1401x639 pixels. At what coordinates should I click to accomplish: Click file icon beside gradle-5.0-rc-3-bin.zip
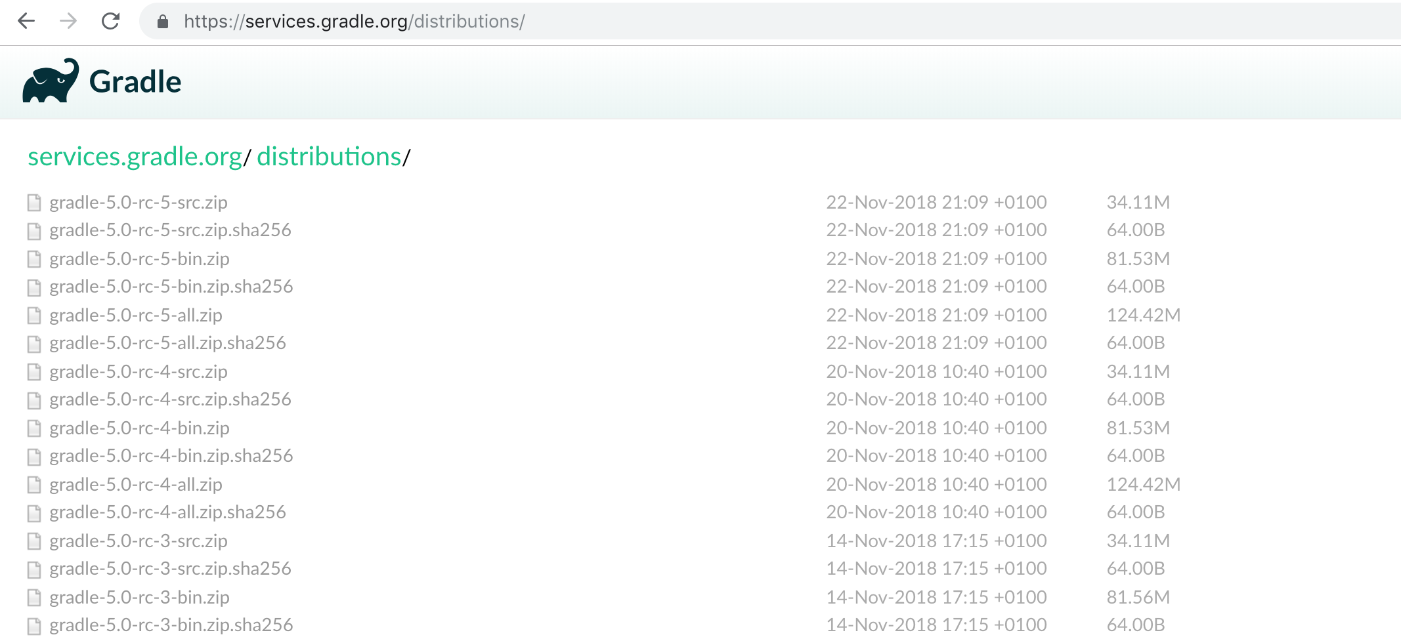click(x=34, y=598)
